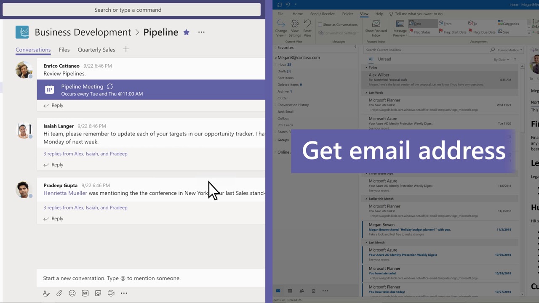The width and height of the screenshot is (539, 303).
Task: Reply to Enrico Cattaneo's conversation
Action: coord(53,106)
